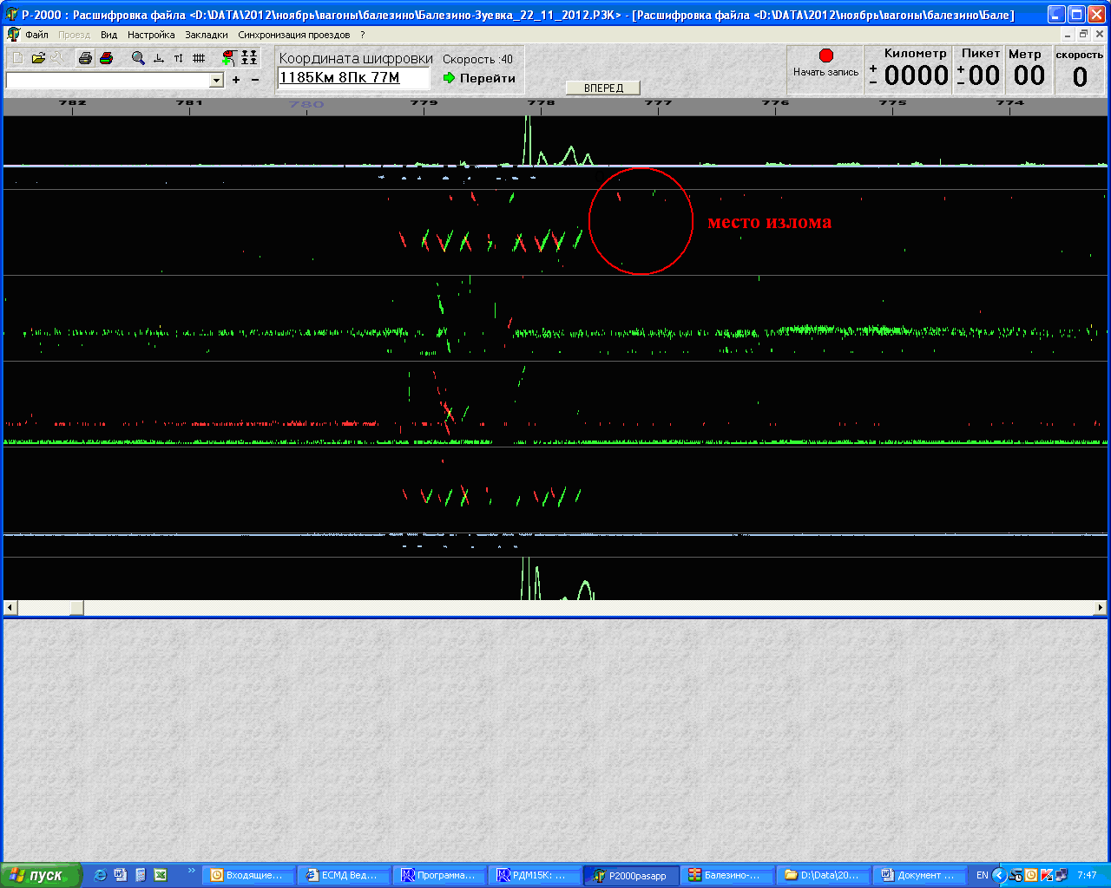
Task: Expand hidden system tray icons arrow
Action: click(998, 875)
